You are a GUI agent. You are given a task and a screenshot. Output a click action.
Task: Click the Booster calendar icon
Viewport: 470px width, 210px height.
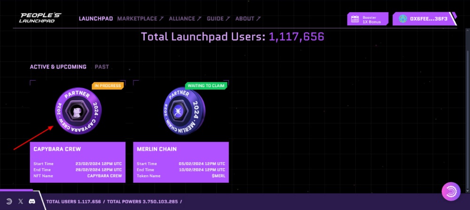tap(355, 19)
